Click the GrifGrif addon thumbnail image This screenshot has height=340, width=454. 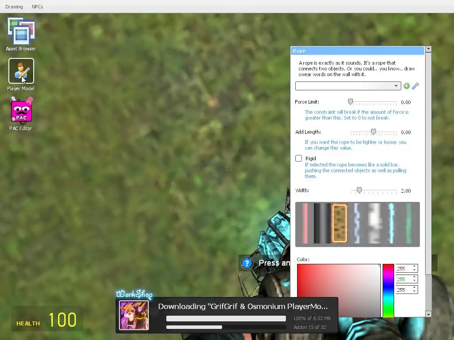coord(134,315)
